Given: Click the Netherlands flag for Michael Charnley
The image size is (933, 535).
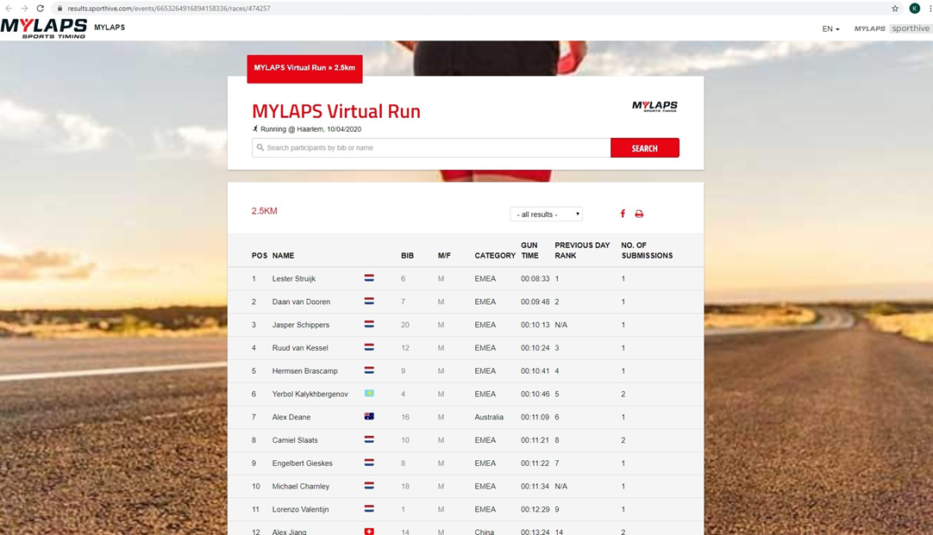Looking at the screenshot, I should click(369, 486).
